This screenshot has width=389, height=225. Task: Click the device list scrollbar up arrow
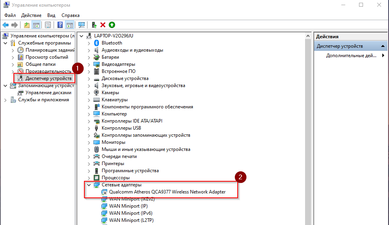[x=308, y=36]
